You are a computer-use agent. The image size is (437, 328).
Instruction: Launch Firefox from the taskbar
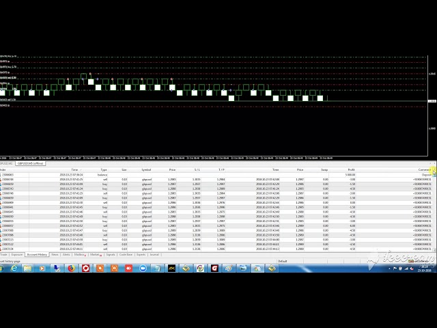point(71,269)
